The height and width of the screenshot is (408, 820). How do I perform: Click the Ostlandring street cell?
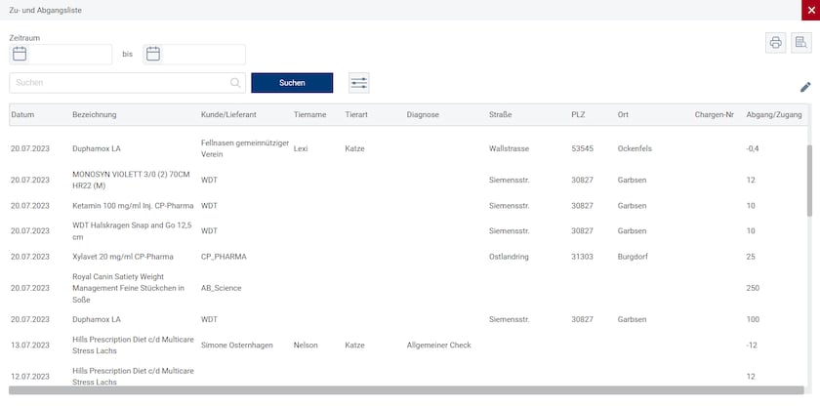509,257
